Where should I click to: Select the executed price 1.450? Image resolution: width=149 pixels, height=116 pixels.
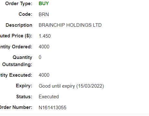coord(45,36)
